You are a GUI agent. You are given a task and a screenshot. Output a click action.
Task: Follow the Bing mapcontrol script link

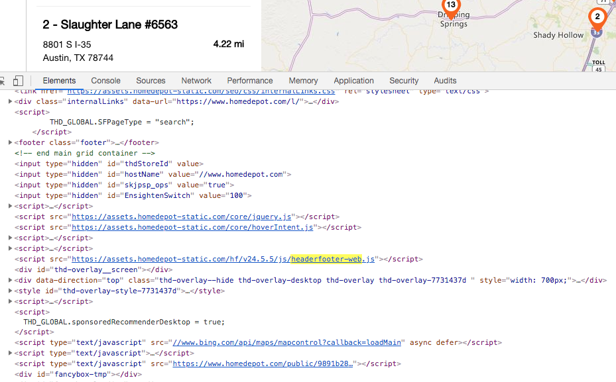[287, 343]
